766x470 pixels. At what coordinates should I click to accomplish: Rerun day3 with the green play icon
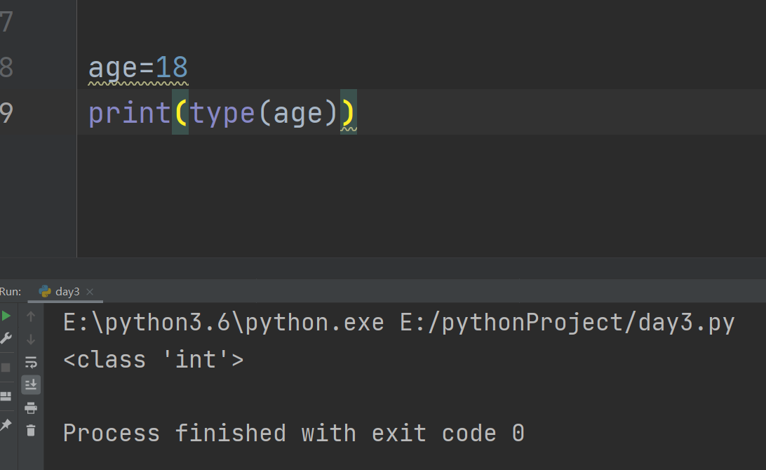click(x=6, y=316)
